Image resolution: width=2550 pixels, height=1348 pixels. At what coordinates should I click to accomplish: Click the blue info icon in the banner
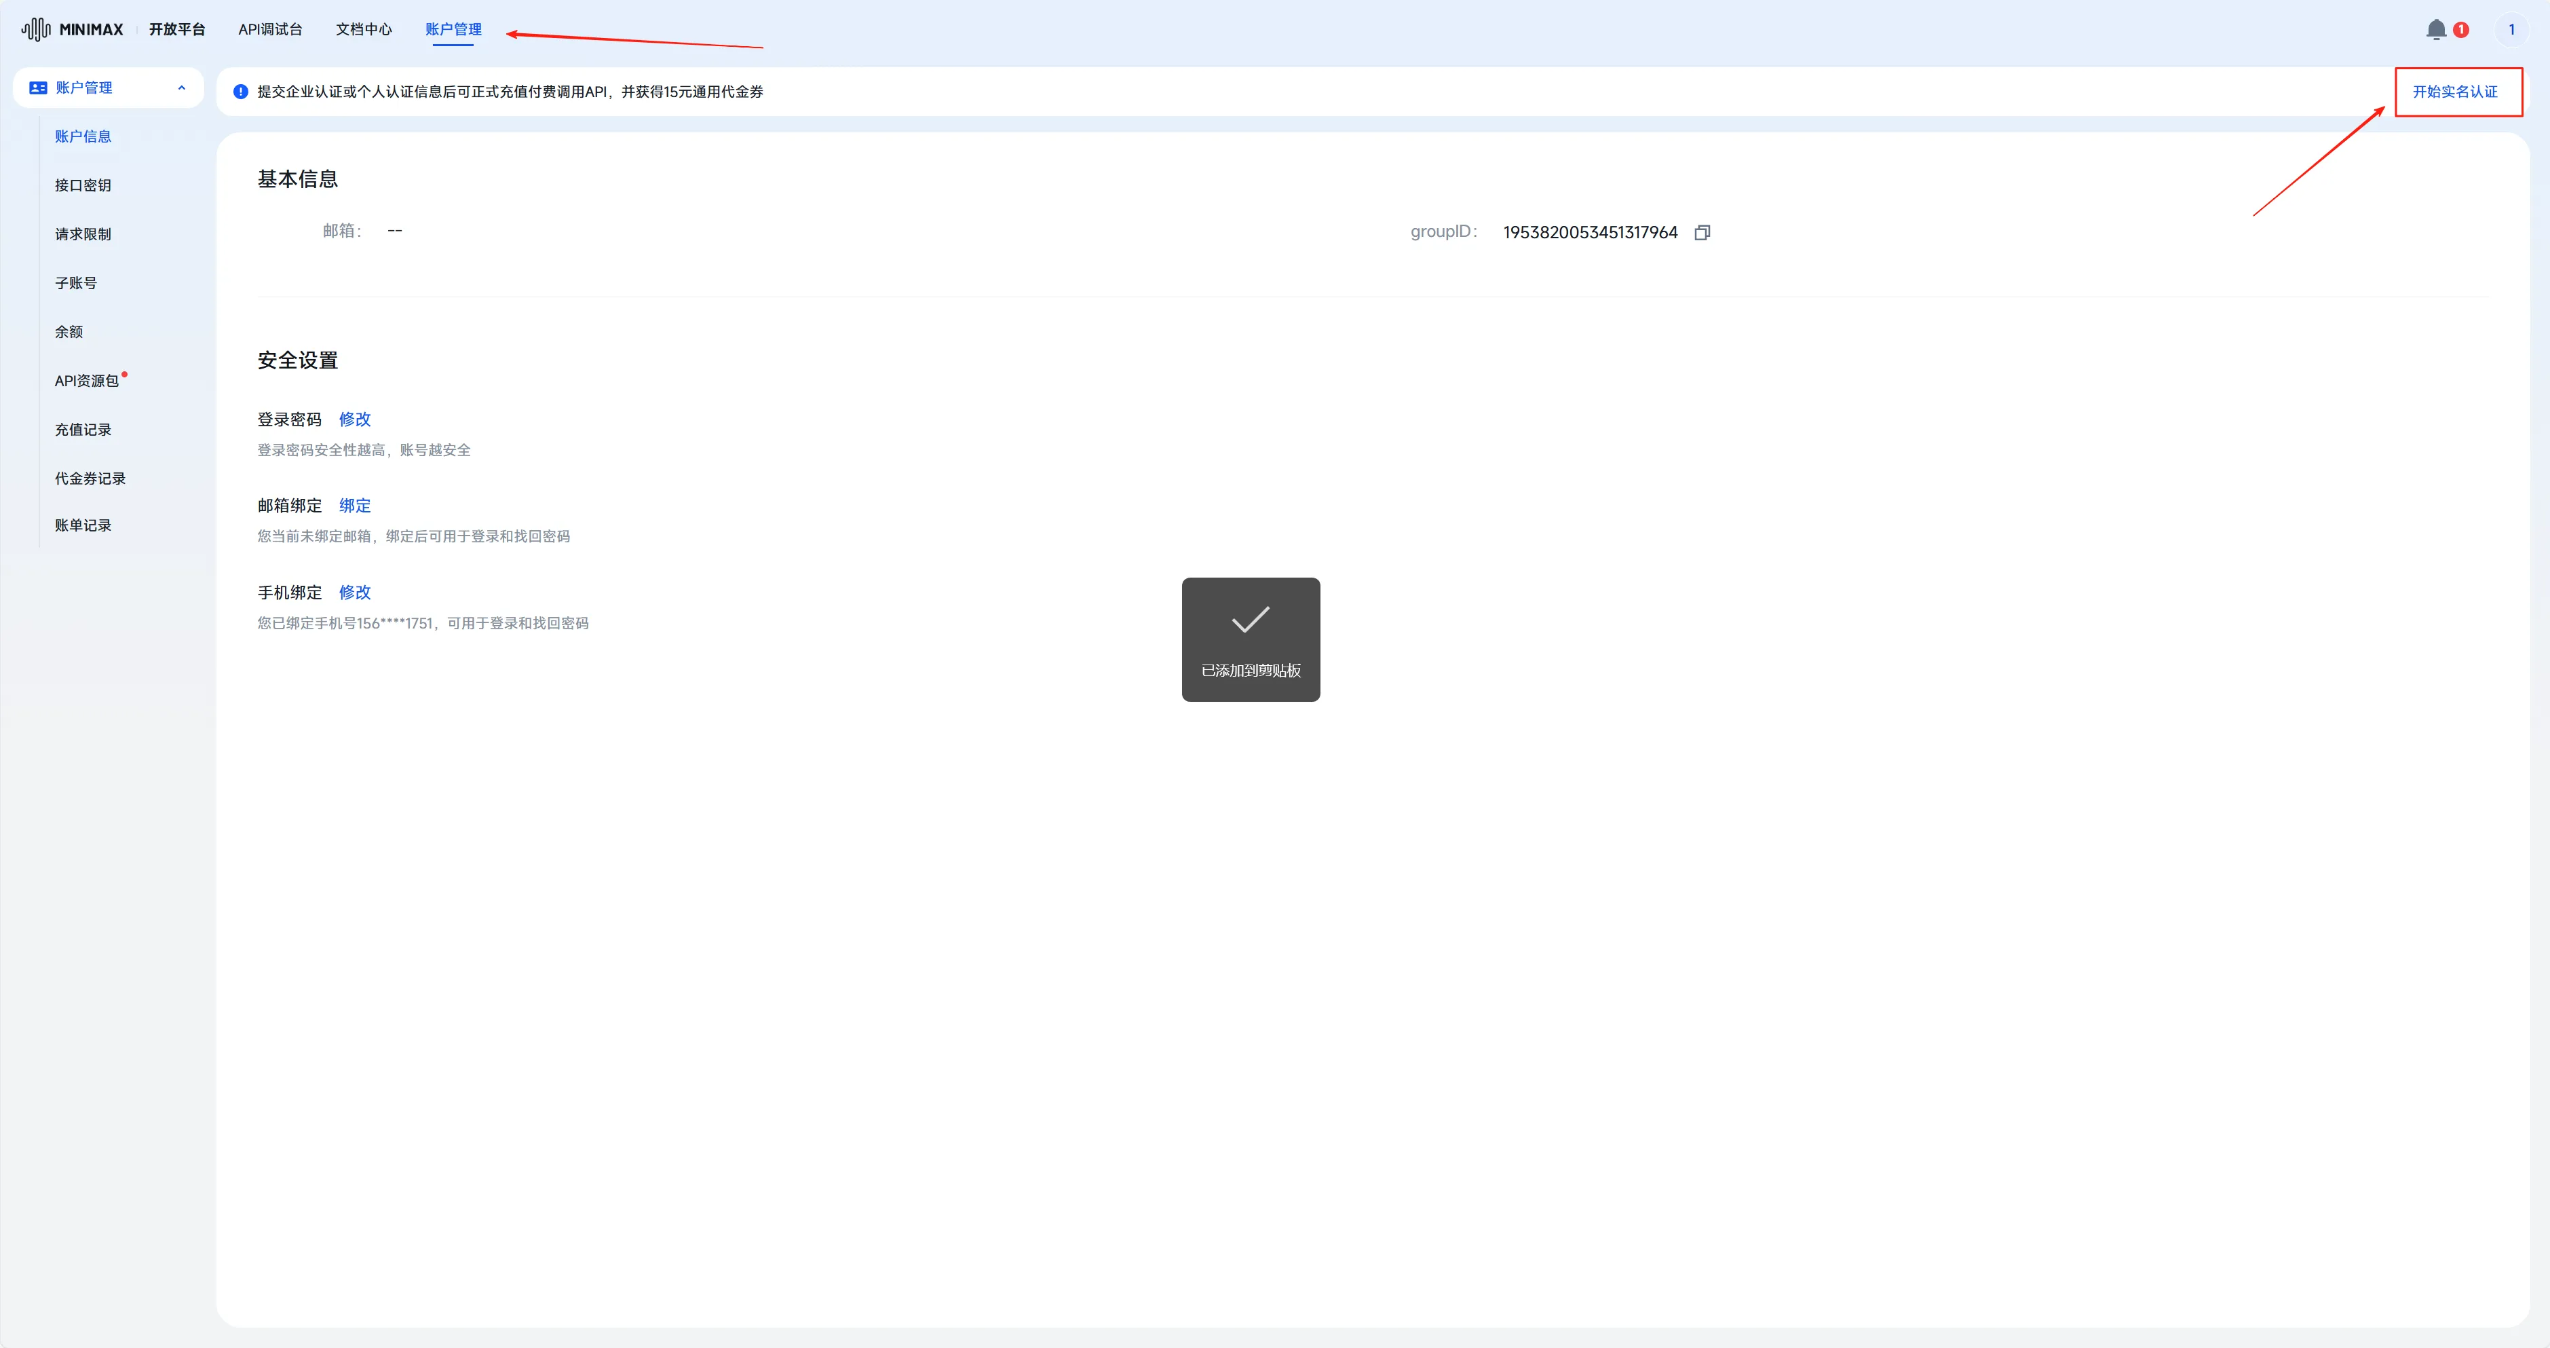point(241,92)
